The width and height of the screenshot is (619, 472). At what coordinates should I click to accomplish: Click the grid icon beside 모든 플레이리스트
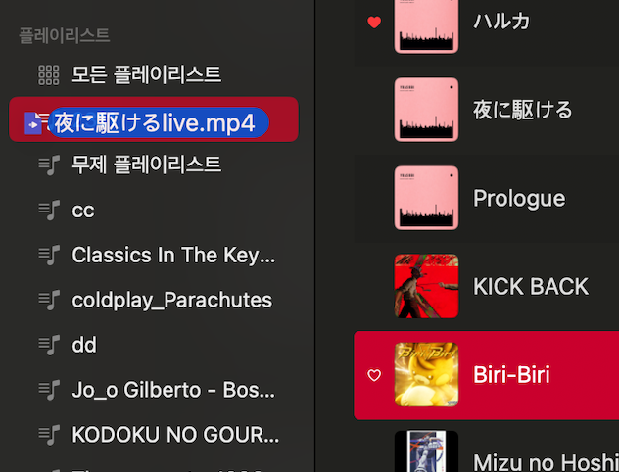point(49,75)
